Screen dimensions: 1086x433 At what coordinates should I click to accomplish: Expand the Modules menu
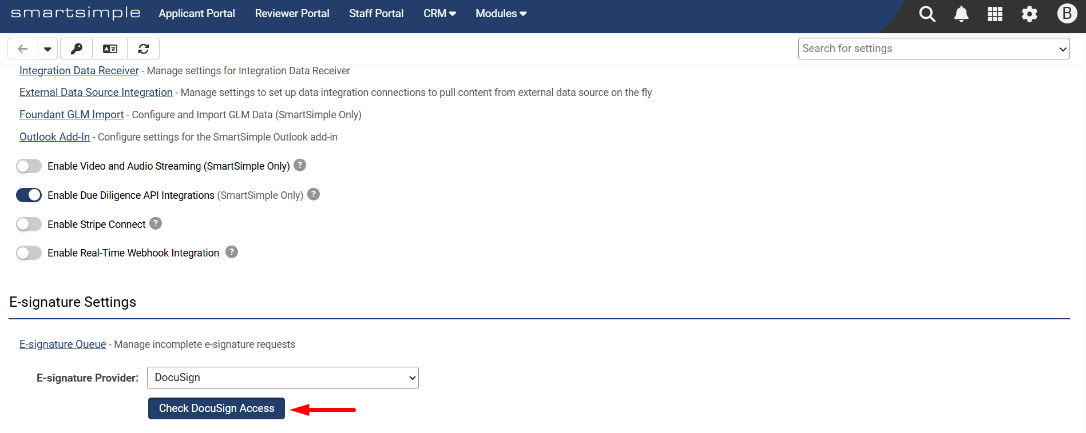[x=501, y=14]
